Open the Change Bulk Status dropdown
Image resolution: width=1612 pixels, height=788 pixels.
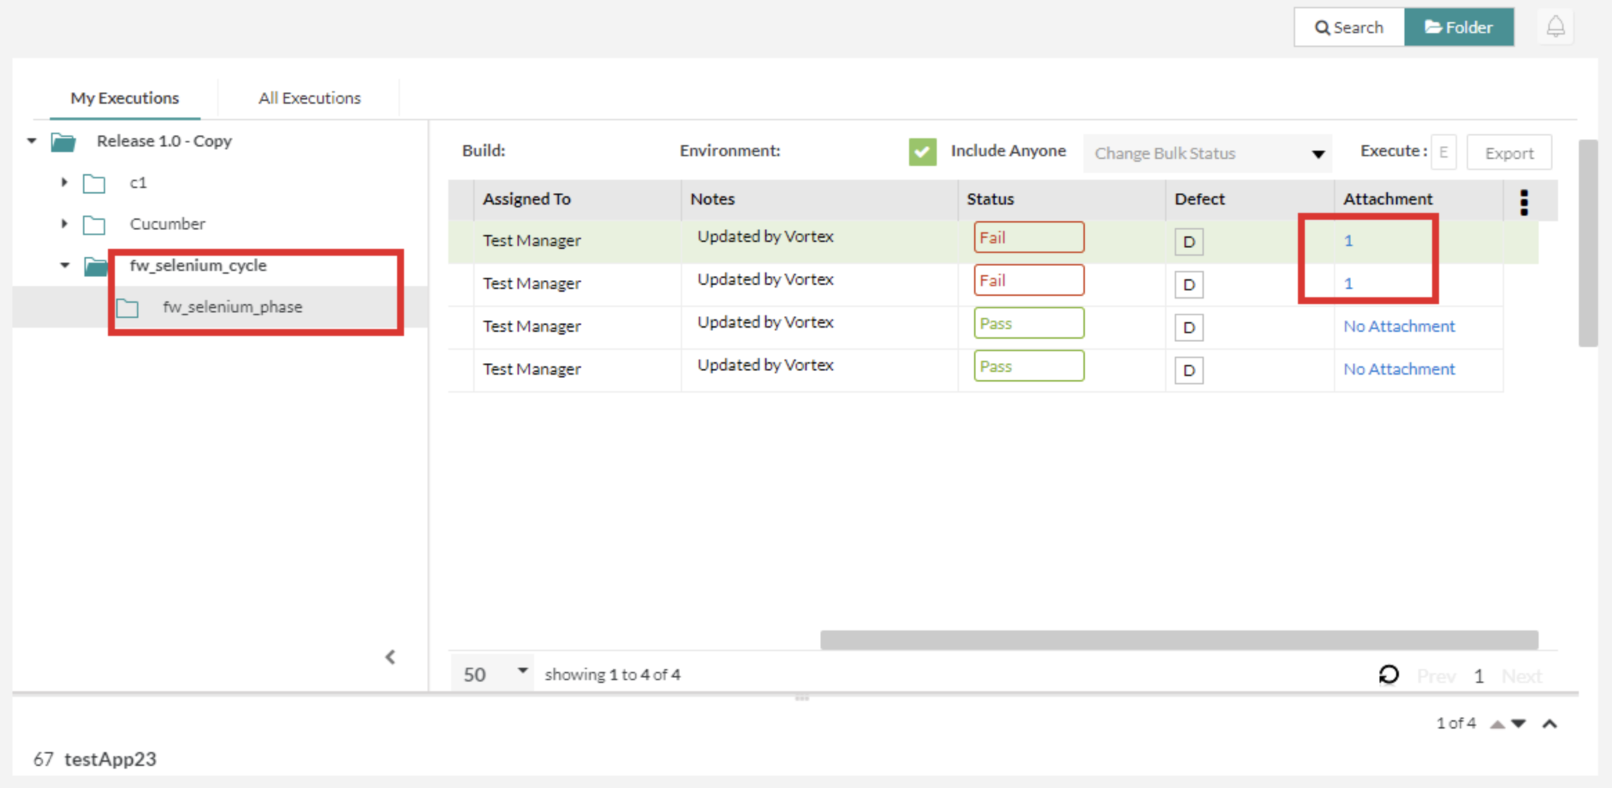1207,153
